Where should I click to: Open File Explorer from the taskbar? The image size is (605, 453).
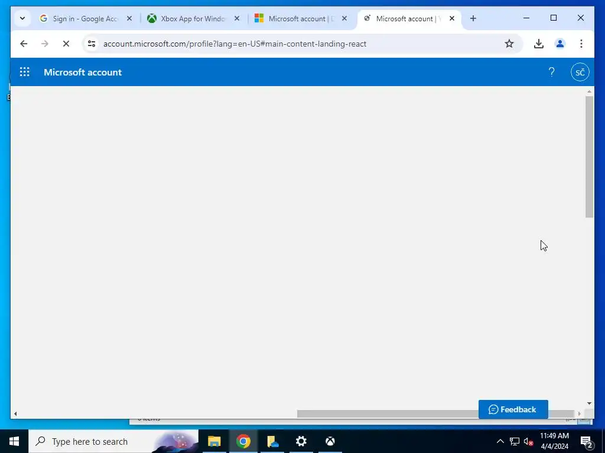click(214, 441)
